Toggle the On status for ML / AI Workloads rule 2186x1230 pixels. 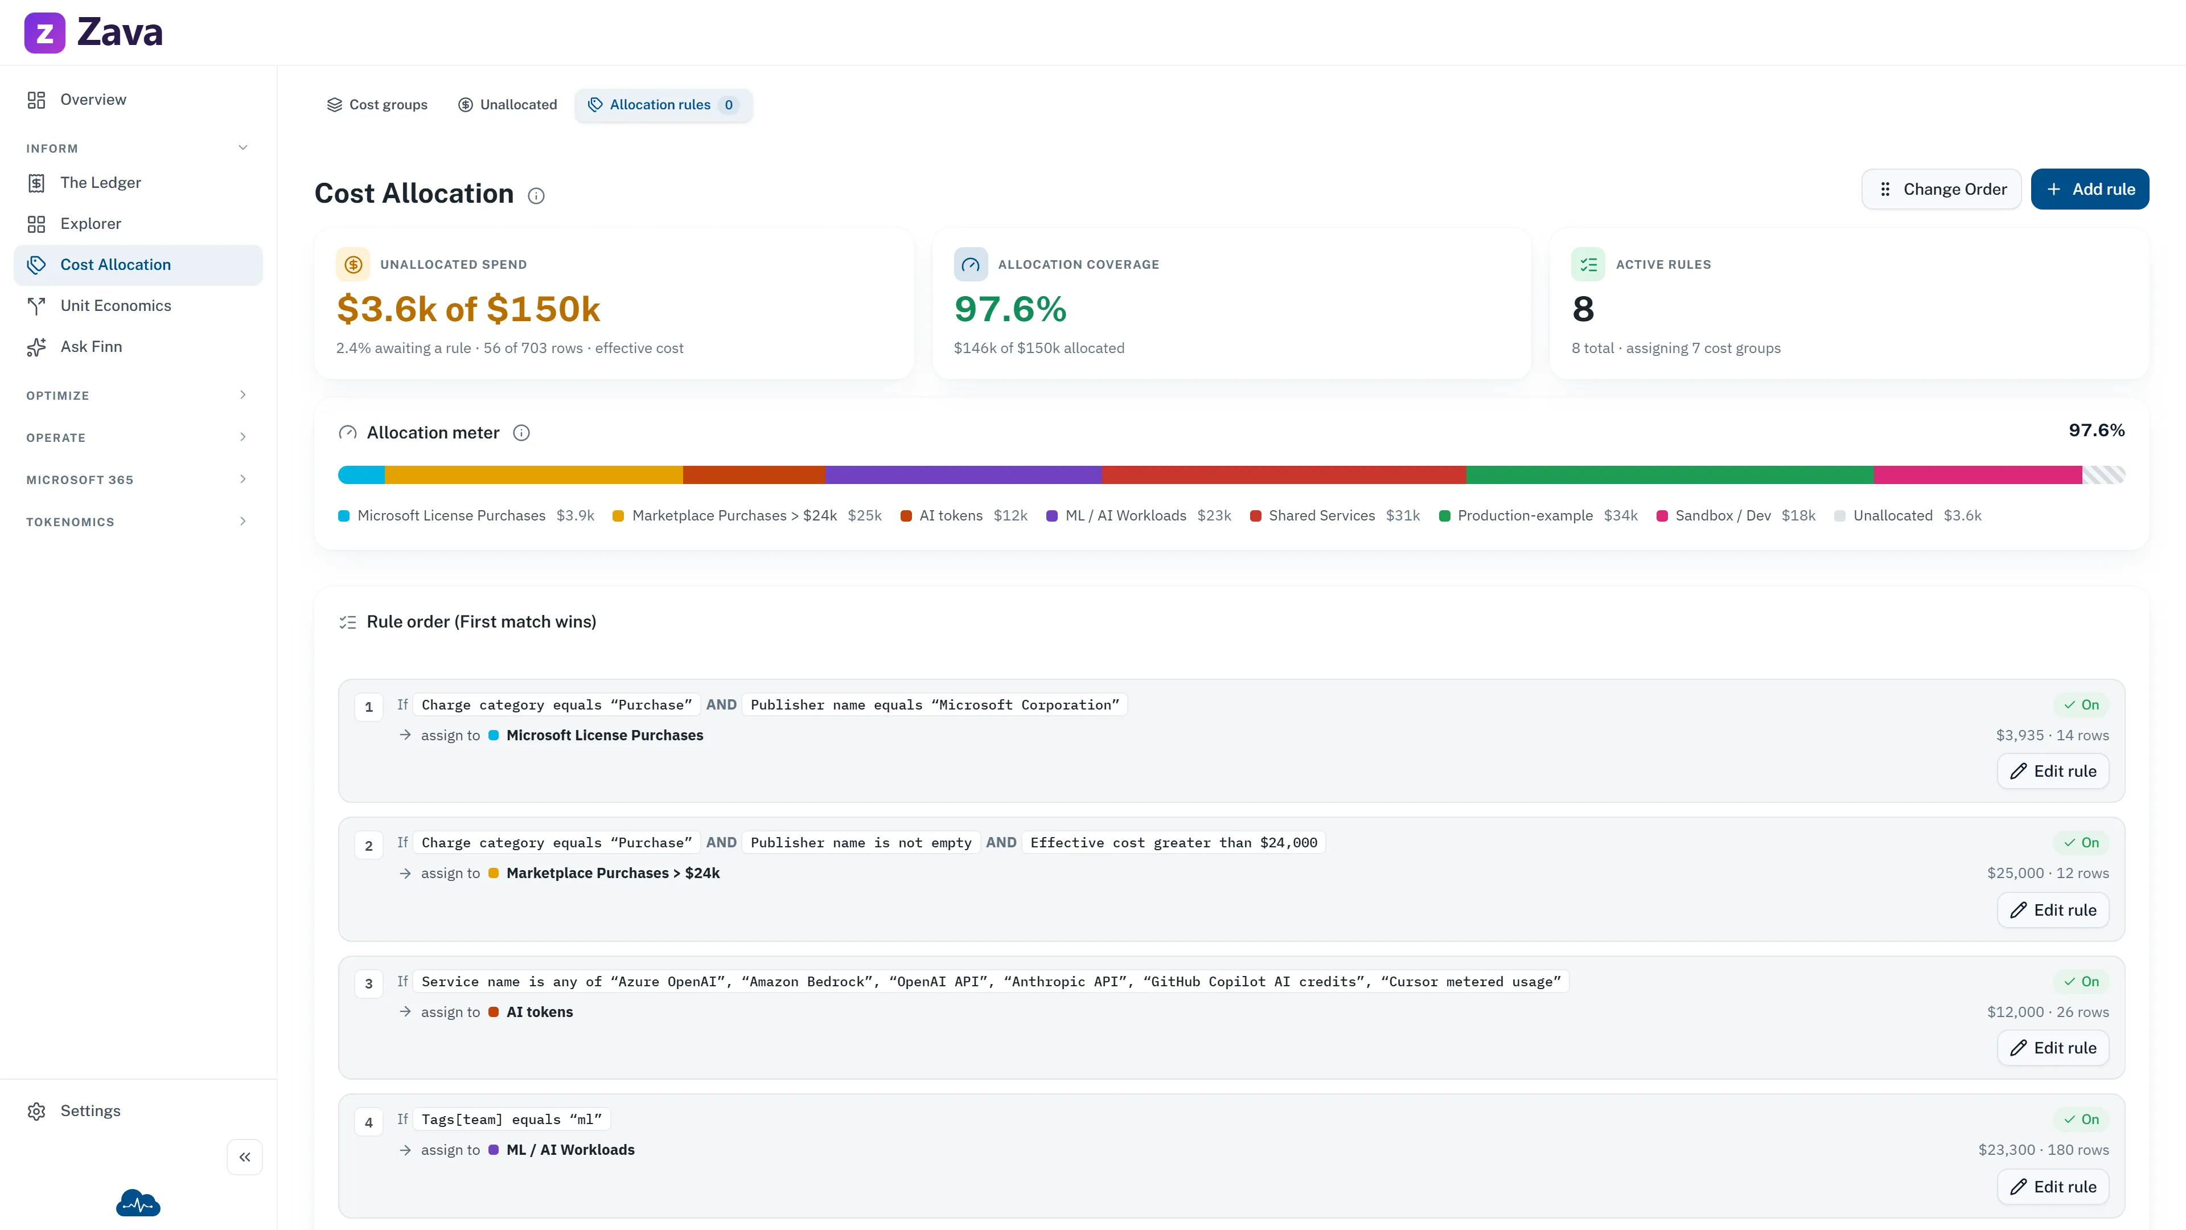[2081, 1120]
